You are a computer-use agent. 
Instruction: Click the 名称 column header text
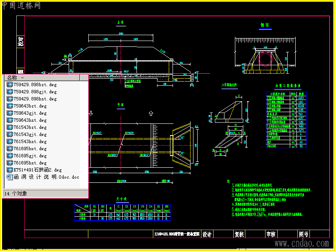(12, 77)
